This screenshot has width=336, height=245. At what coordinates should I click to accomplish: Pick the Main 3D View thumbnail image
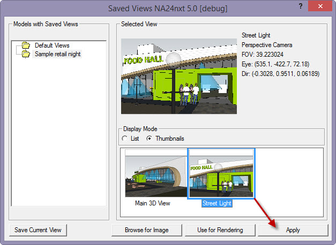tap(156, 174)
